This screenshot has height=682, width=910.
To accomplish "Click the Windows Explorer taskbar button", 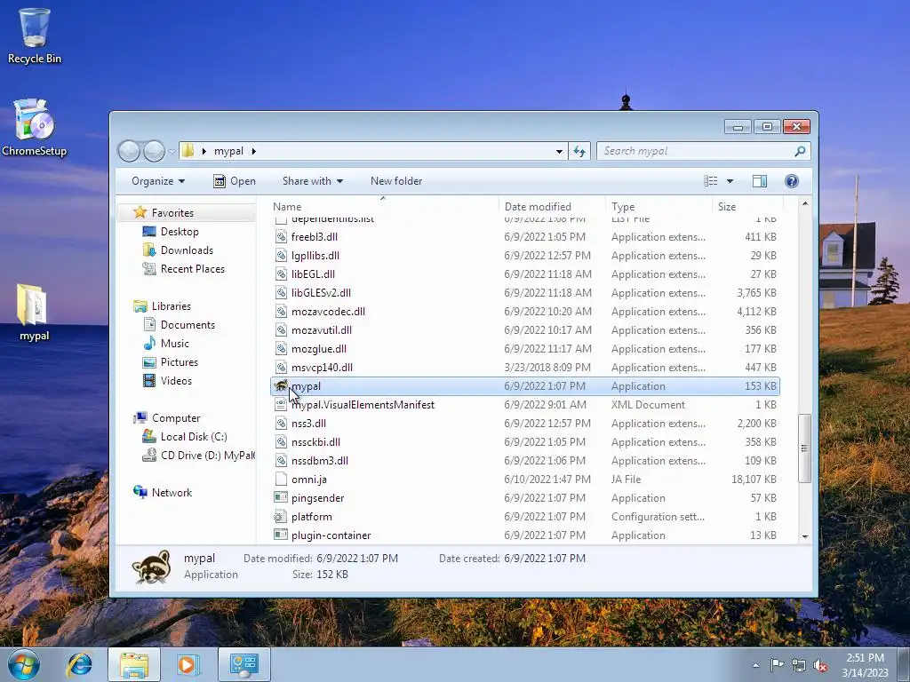I will tap(134, 664).
